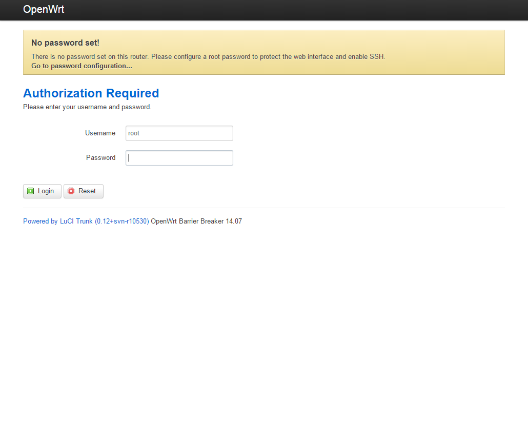Click the 'There is no password set' warning sentence
Viewport: 528px width, 445px height.
[x=208, y=56]
